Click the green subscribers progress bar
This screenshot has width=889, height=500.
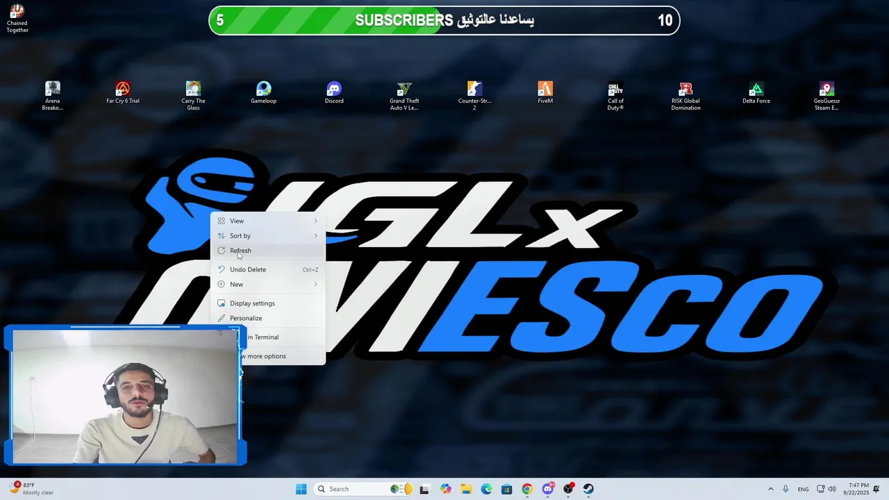[444, 20]
